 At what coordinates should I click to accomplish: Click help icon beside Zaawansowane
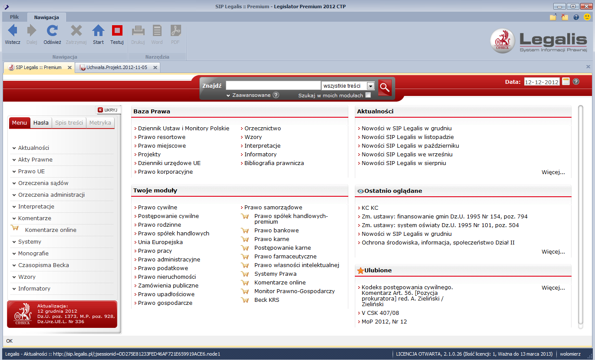pos(276,95)
